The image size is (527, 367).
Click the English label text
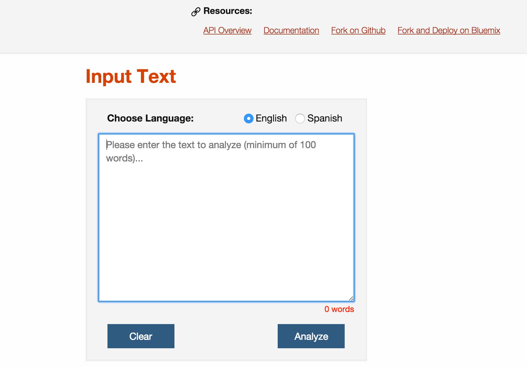pyautogui.click(x=271, y=118)
